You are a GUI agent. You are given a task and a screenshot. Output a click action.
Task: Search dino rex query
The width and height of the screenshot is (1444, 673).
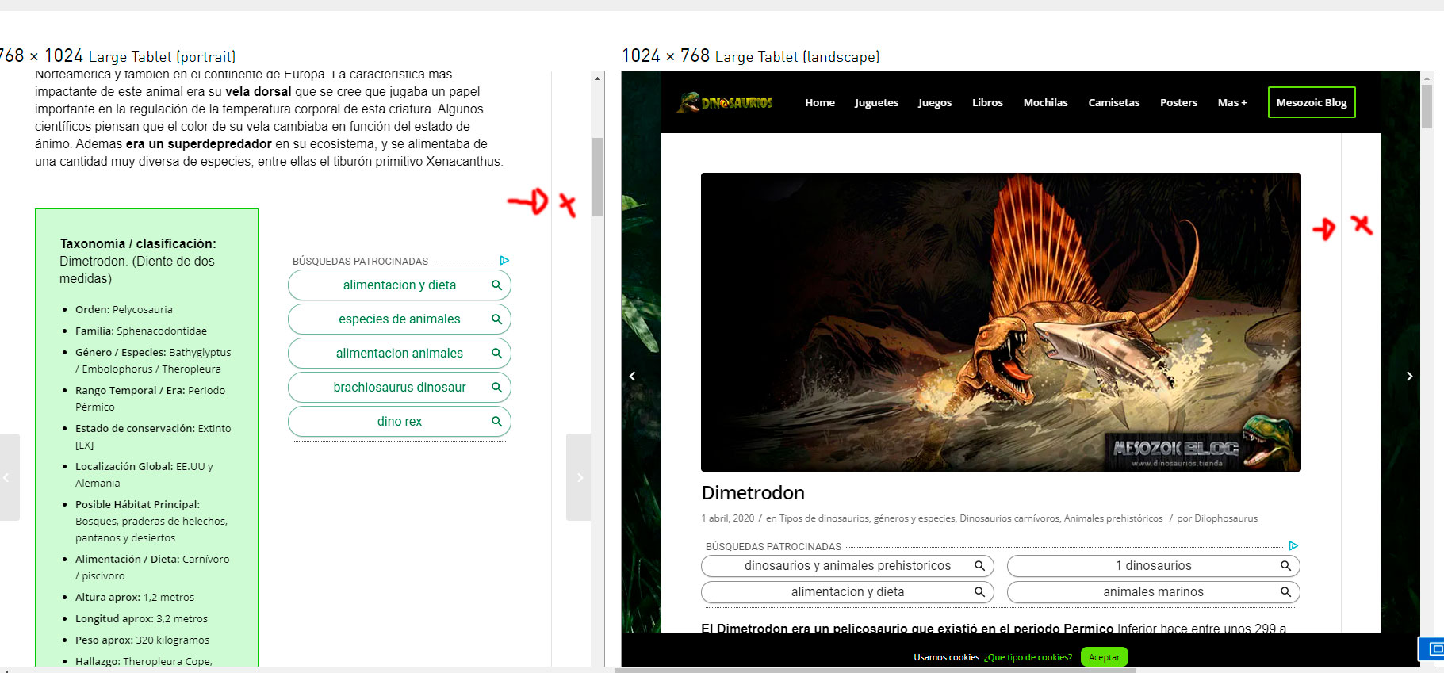pos(400,422)
